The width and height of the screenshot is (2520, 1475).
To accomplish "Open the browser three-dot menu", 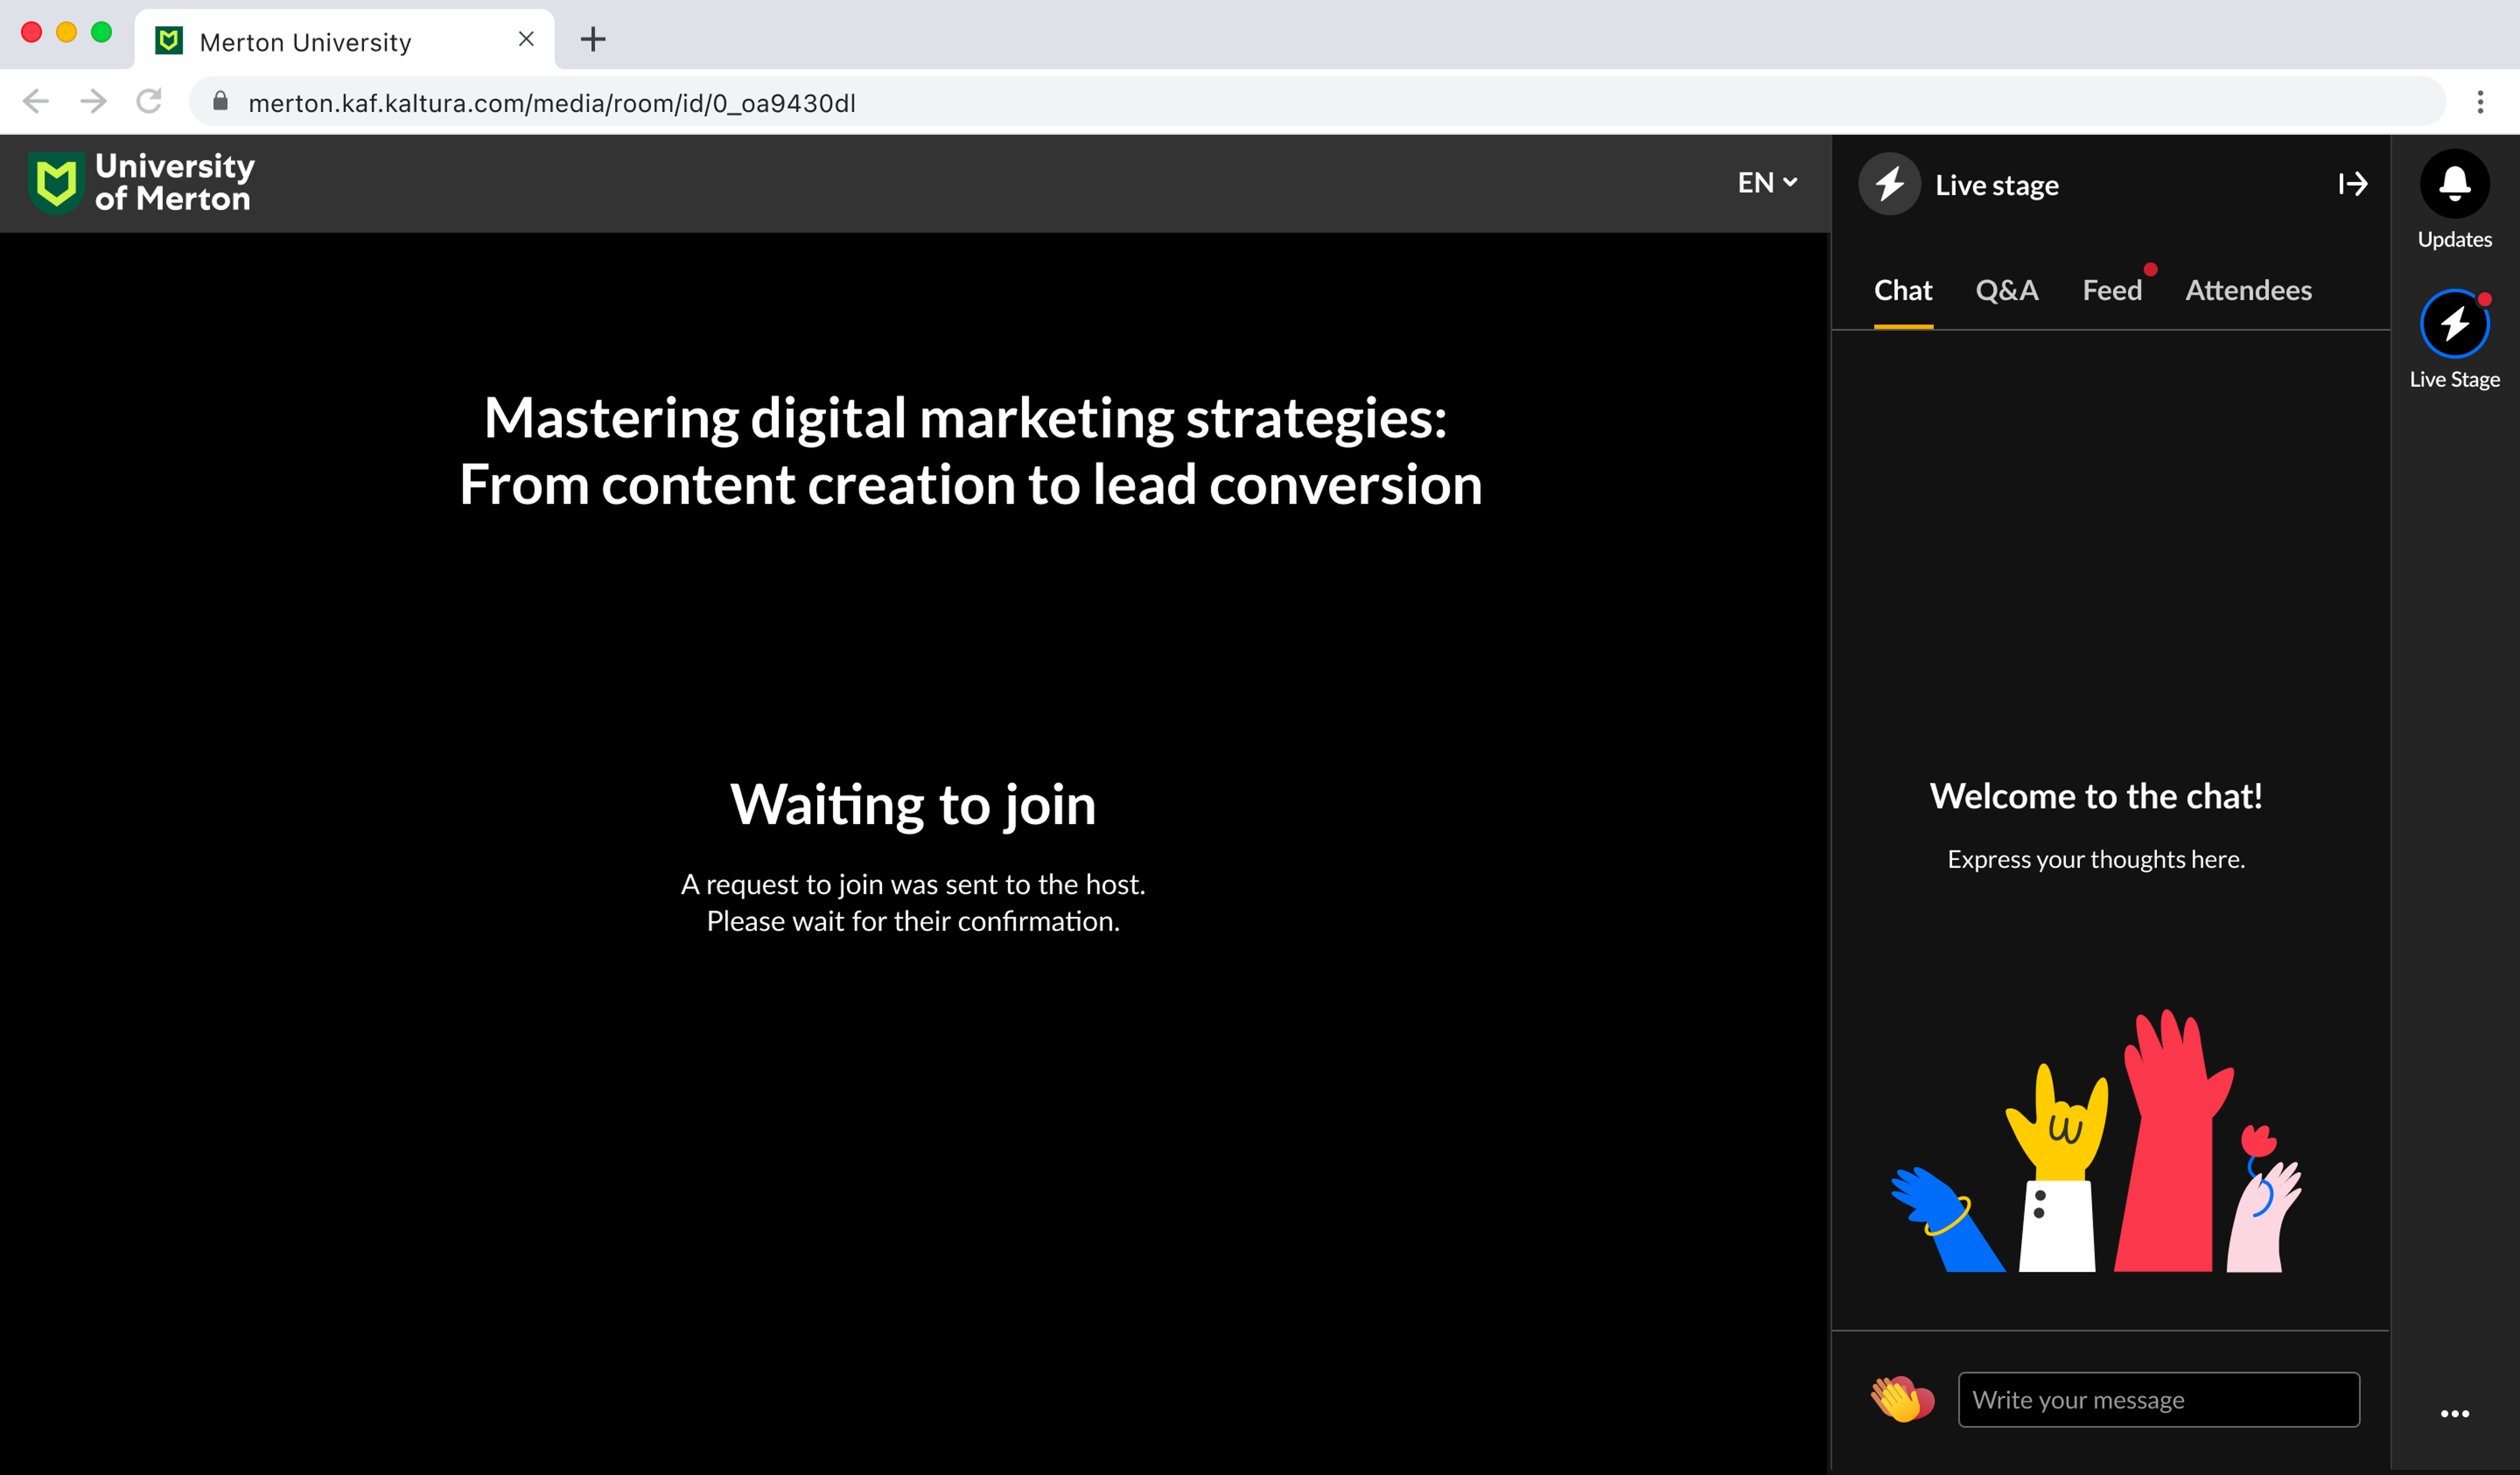I will [2480, 102].
